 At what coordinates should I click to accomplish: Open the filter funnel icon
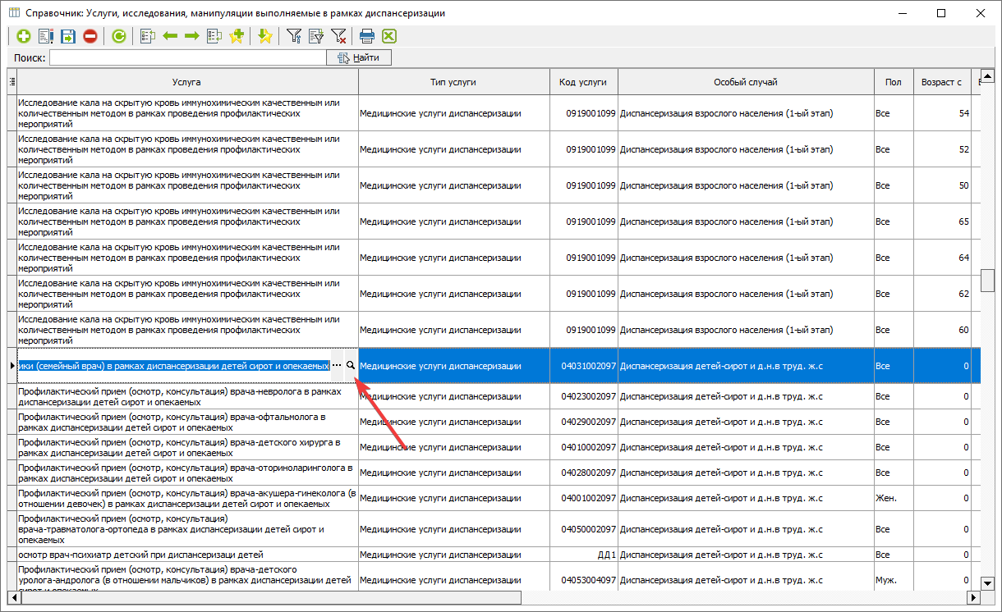pos(294,36)
